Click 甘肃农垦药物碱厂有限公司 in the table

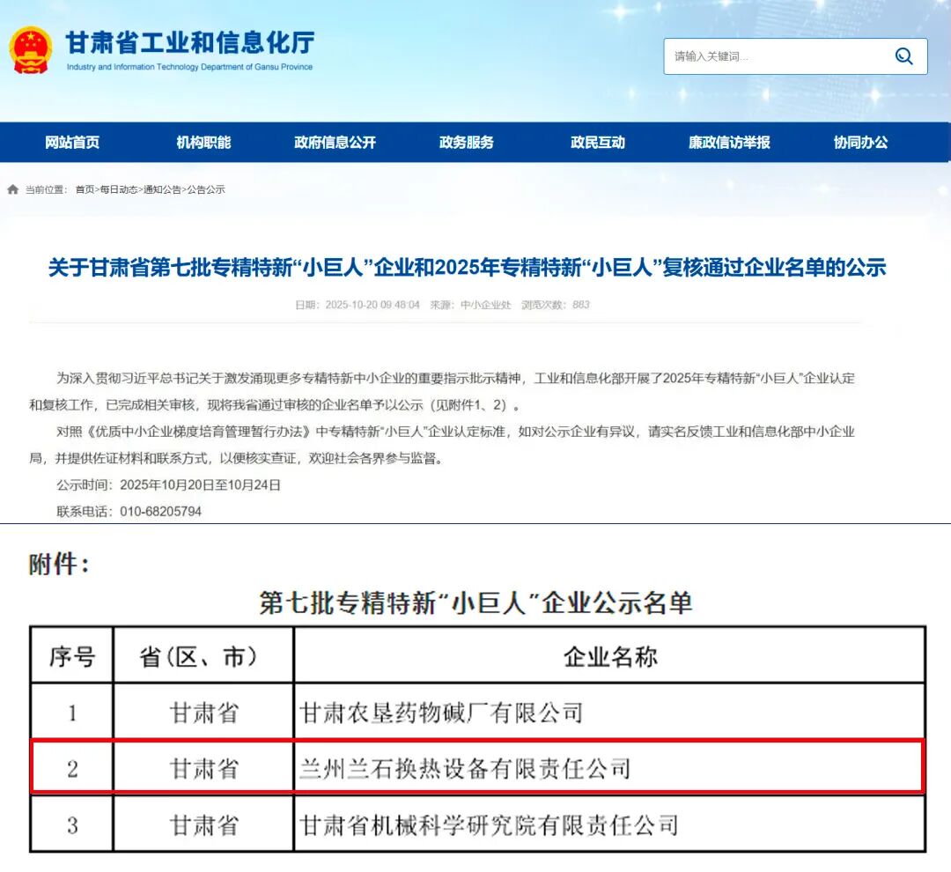click(441, 712)
